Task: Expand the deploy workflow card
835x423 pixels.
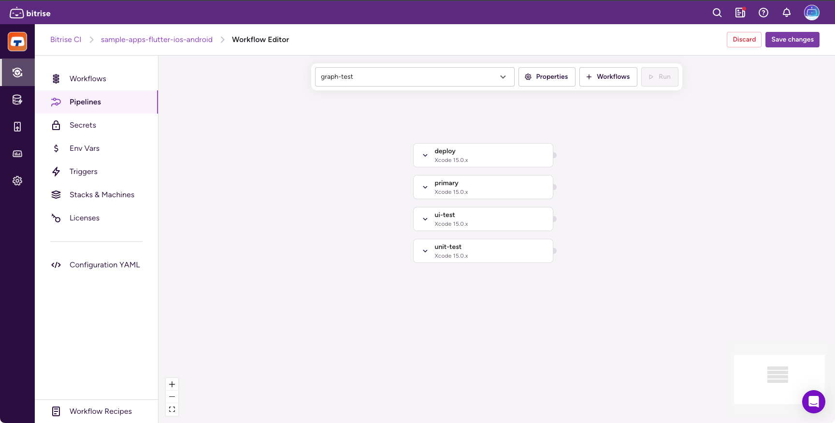Action: pos(425,155)
